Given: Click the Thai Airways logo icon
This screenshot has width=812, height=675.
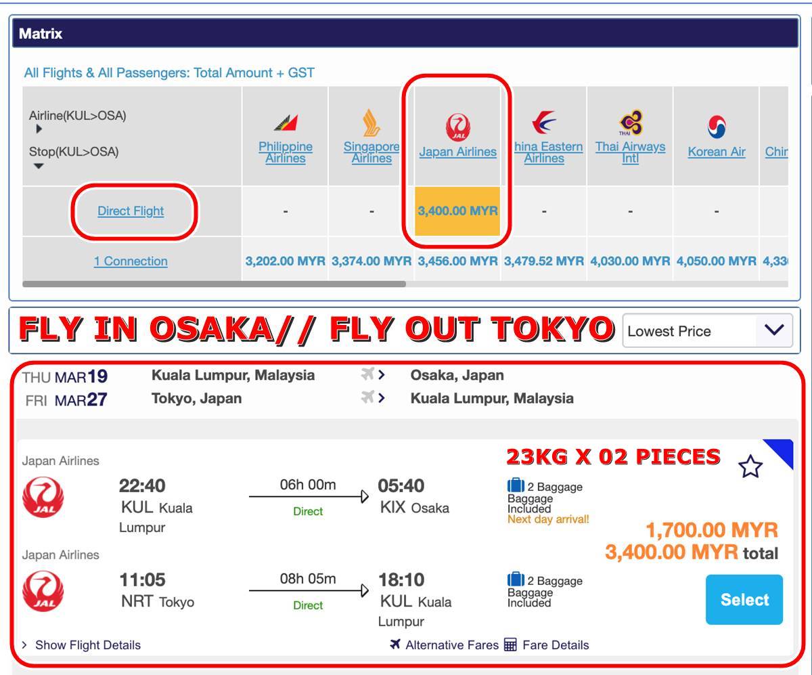Looking at the screenshot, I should coord(630,123).
